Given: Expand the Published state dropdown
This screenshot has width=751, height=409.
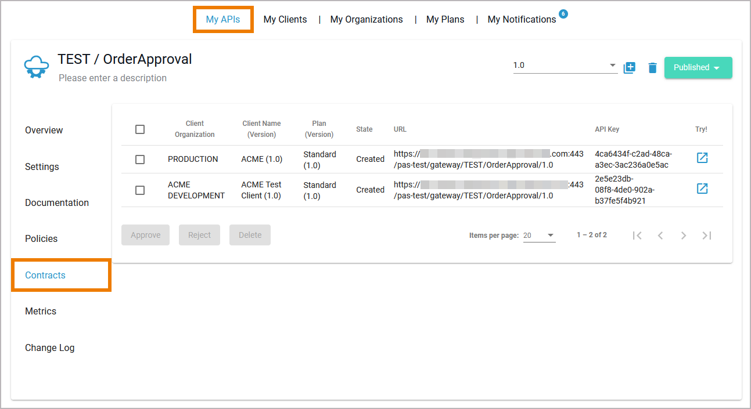Looking at the screenshot, I should coord(698,68).
